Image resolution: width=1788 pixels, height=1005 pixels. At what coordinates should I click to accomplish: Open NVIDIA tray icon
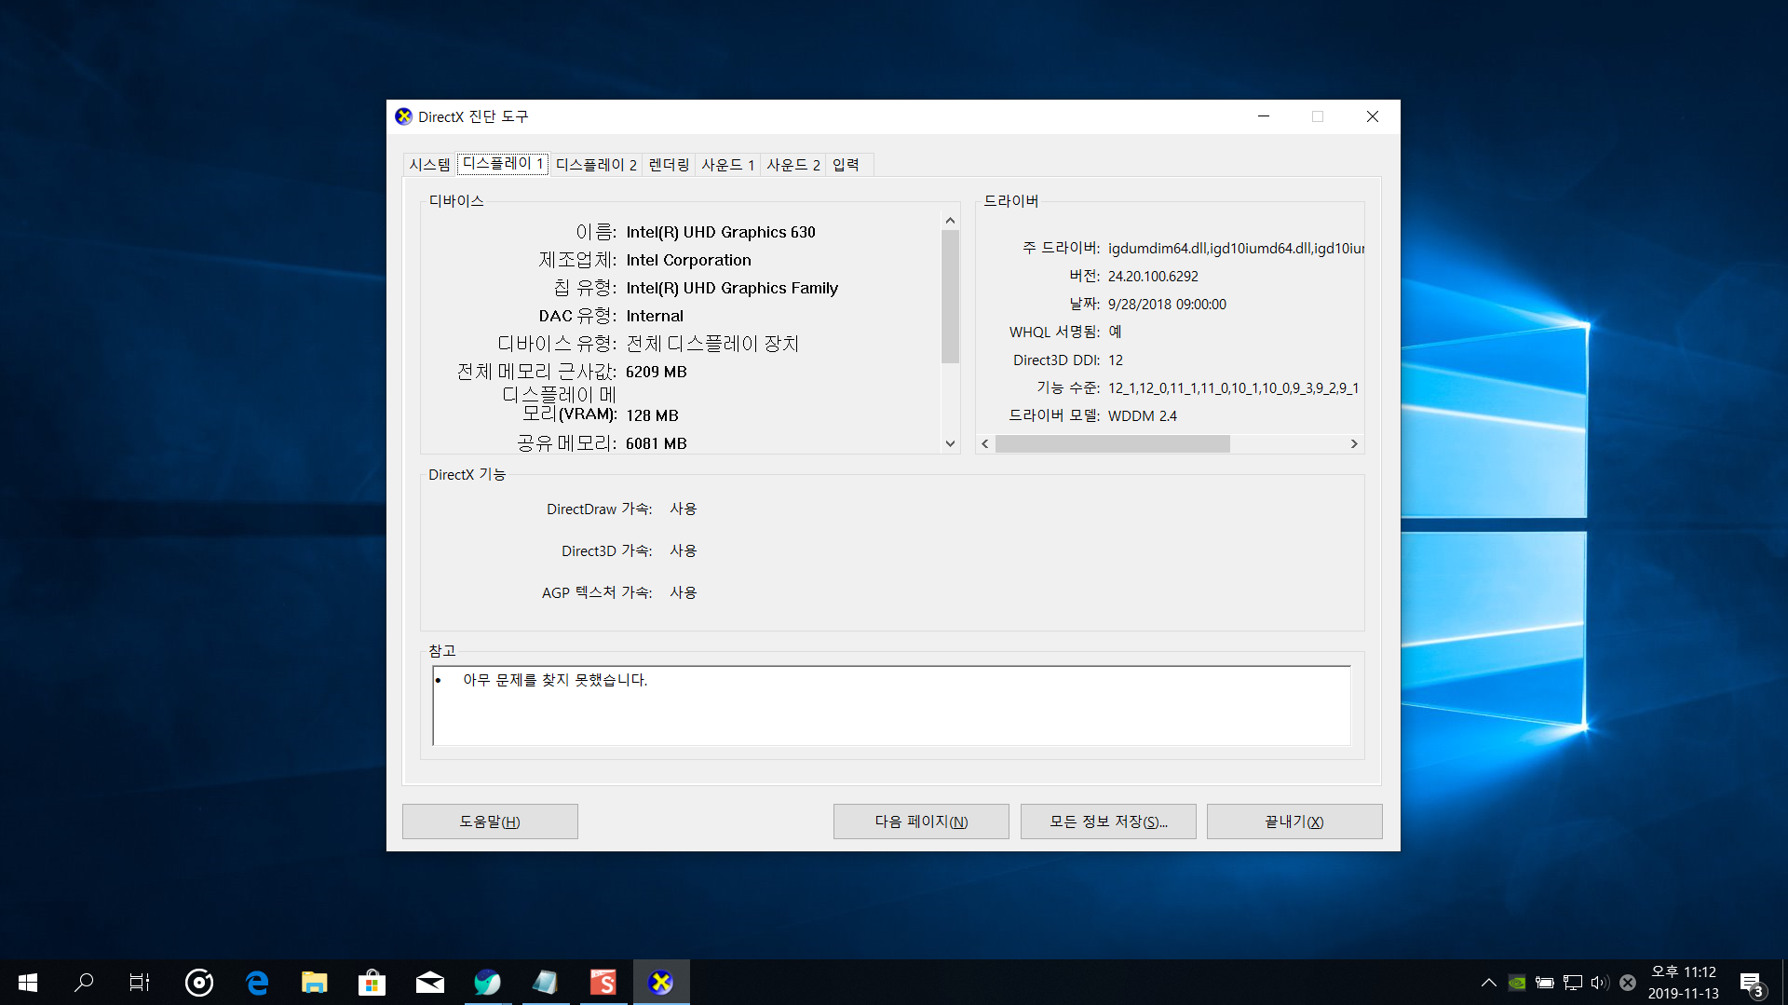pos(1517,982)
